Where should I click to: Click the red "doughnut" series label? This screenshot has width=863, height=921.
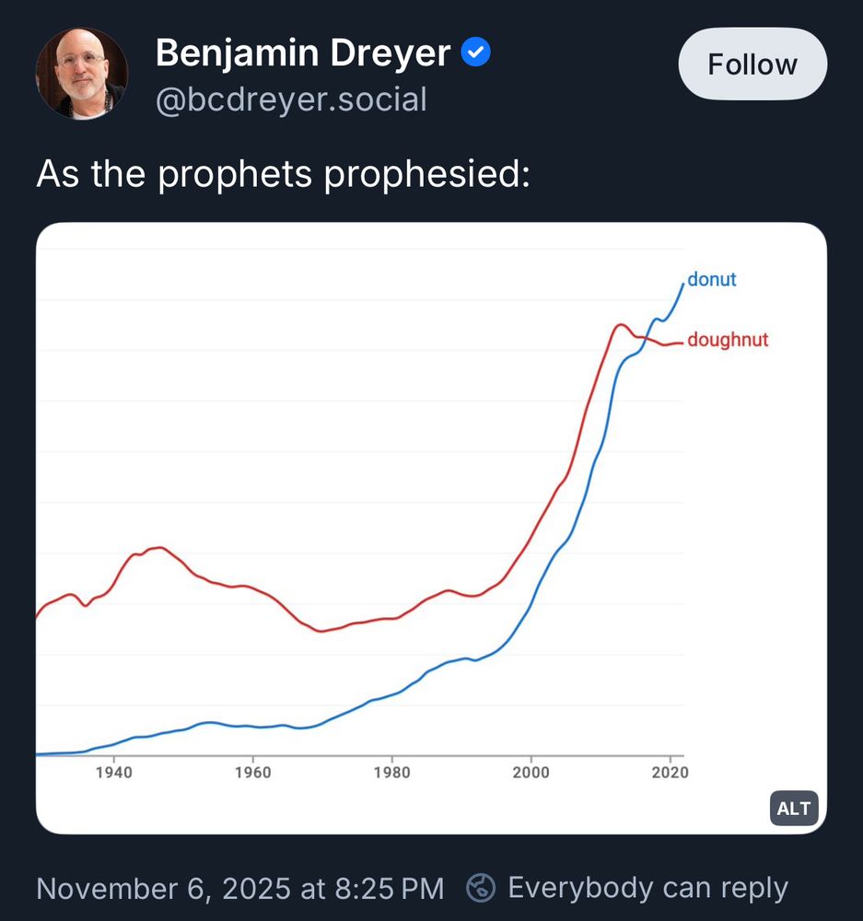728,341
